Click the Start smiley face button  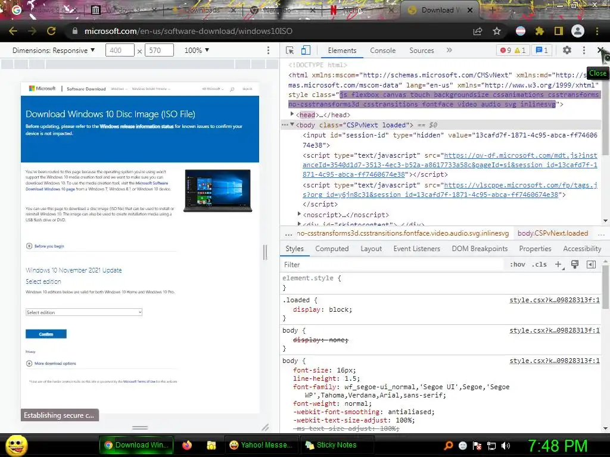[16, 445]
